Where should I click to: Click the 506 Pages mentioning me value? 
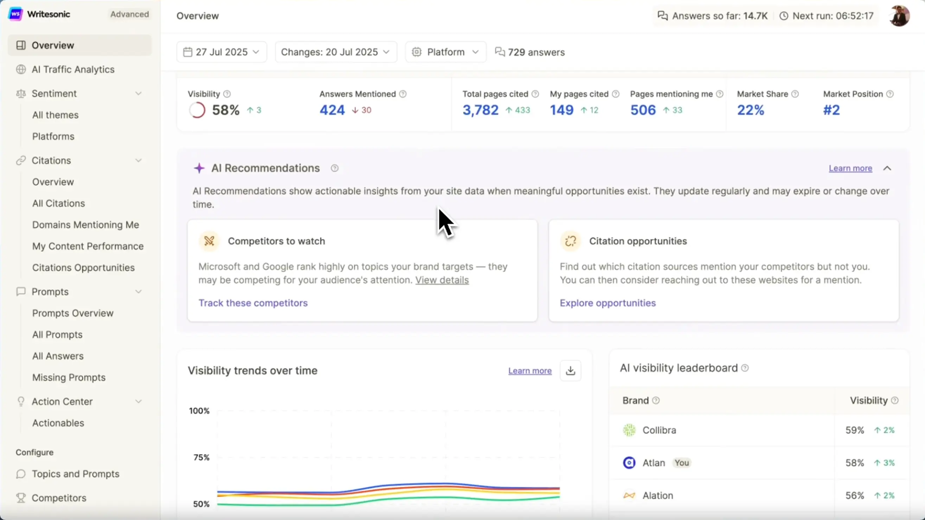coord(643,110)
